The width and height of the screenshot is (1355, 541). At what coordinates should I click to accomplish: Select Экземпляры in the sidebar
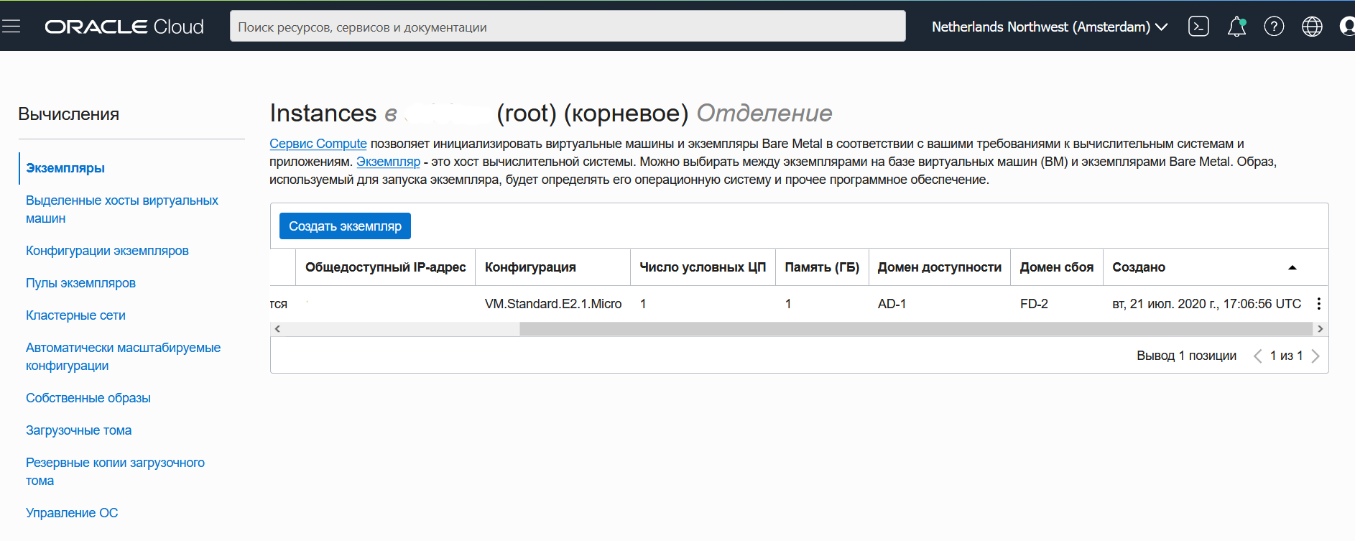pos(65,168)
